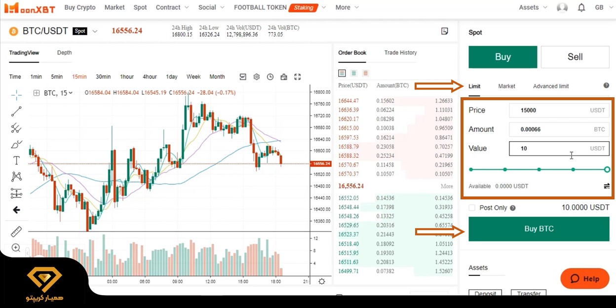This screenshot has width=616, height=308.
Task: Toggle the order book to show only sells
Action: pos(365,73)
